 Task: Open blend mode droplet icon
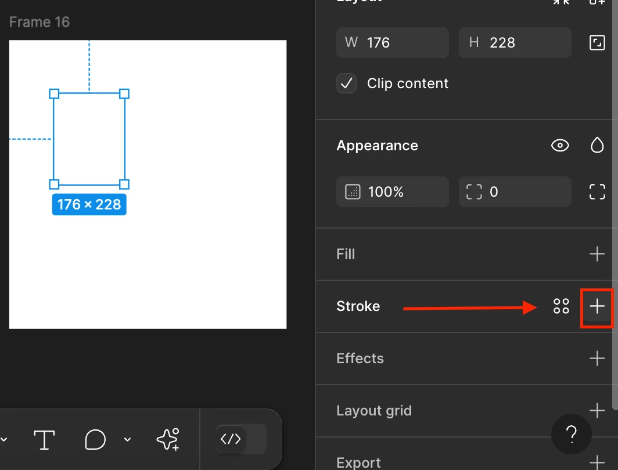597,145
